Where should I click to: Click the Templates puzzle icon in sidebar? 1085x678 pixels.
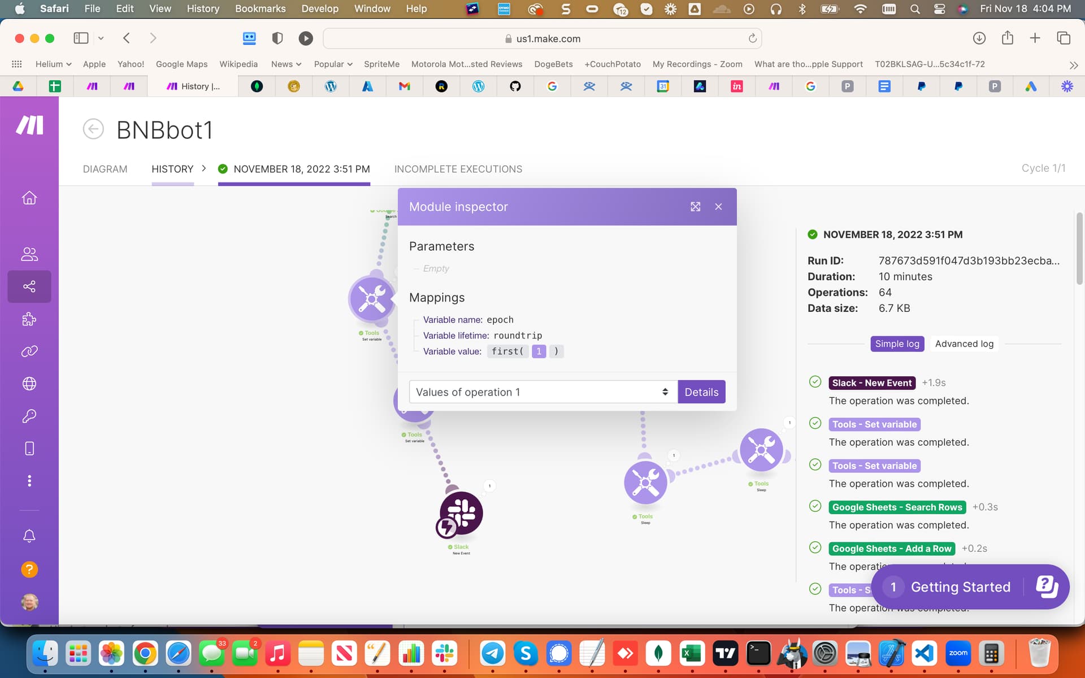29,319
